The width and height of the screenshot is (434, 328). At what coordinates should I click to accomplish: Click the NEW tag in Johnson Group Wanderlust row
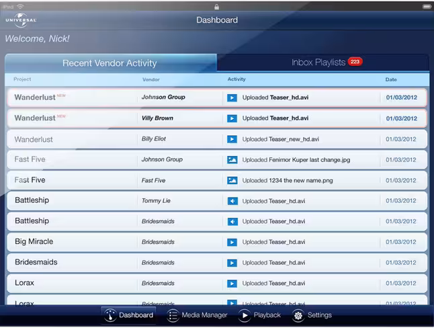[x=61, y=95]
